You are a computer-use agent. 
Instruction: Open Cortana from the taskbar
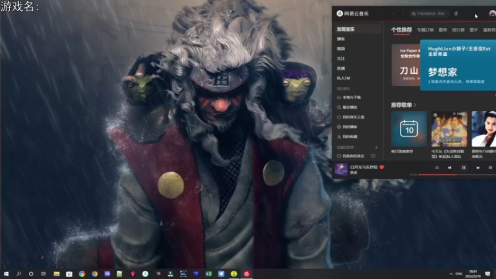tap(31, 273)
